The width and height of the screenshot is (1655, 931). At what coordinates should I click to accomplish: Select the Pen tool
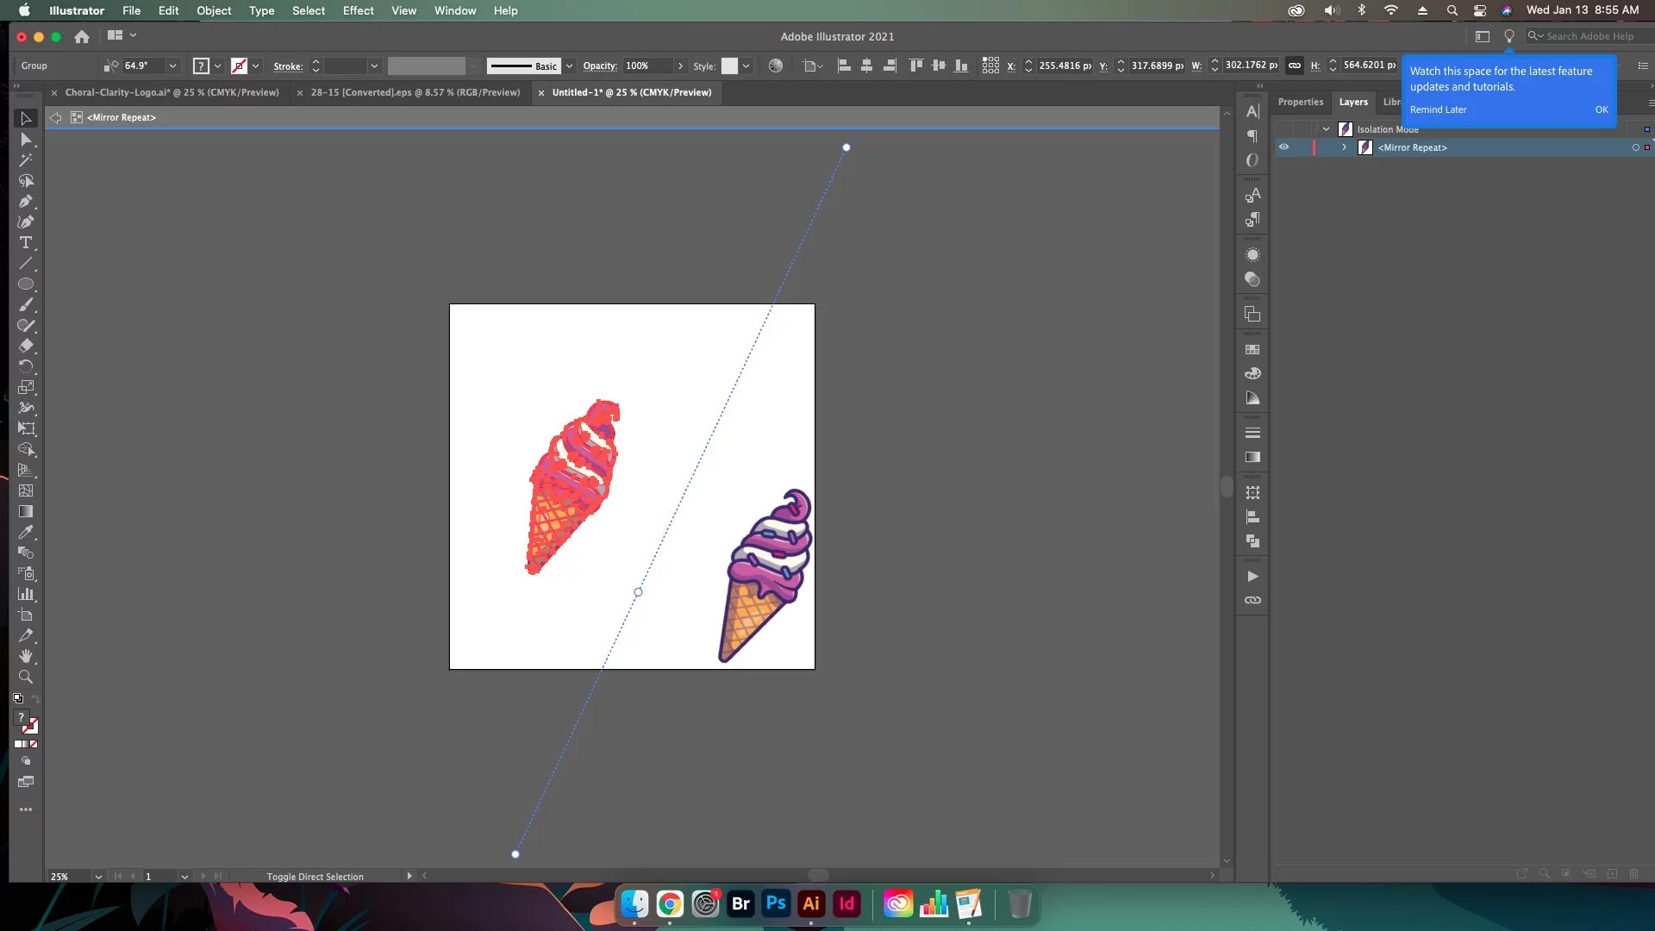tap(25, 202)
